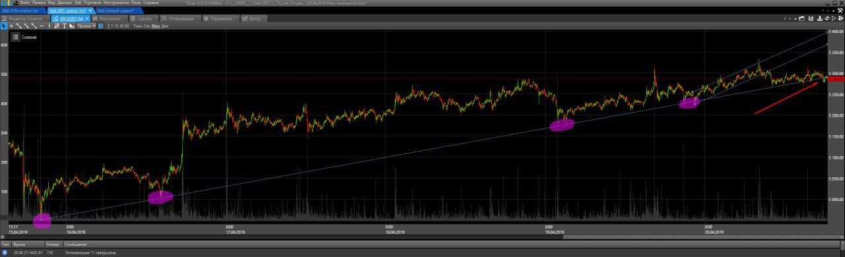This screenshot has width=845, height=257.
Task: Select the channel lines drawing tool
Action: pos(57,26)
